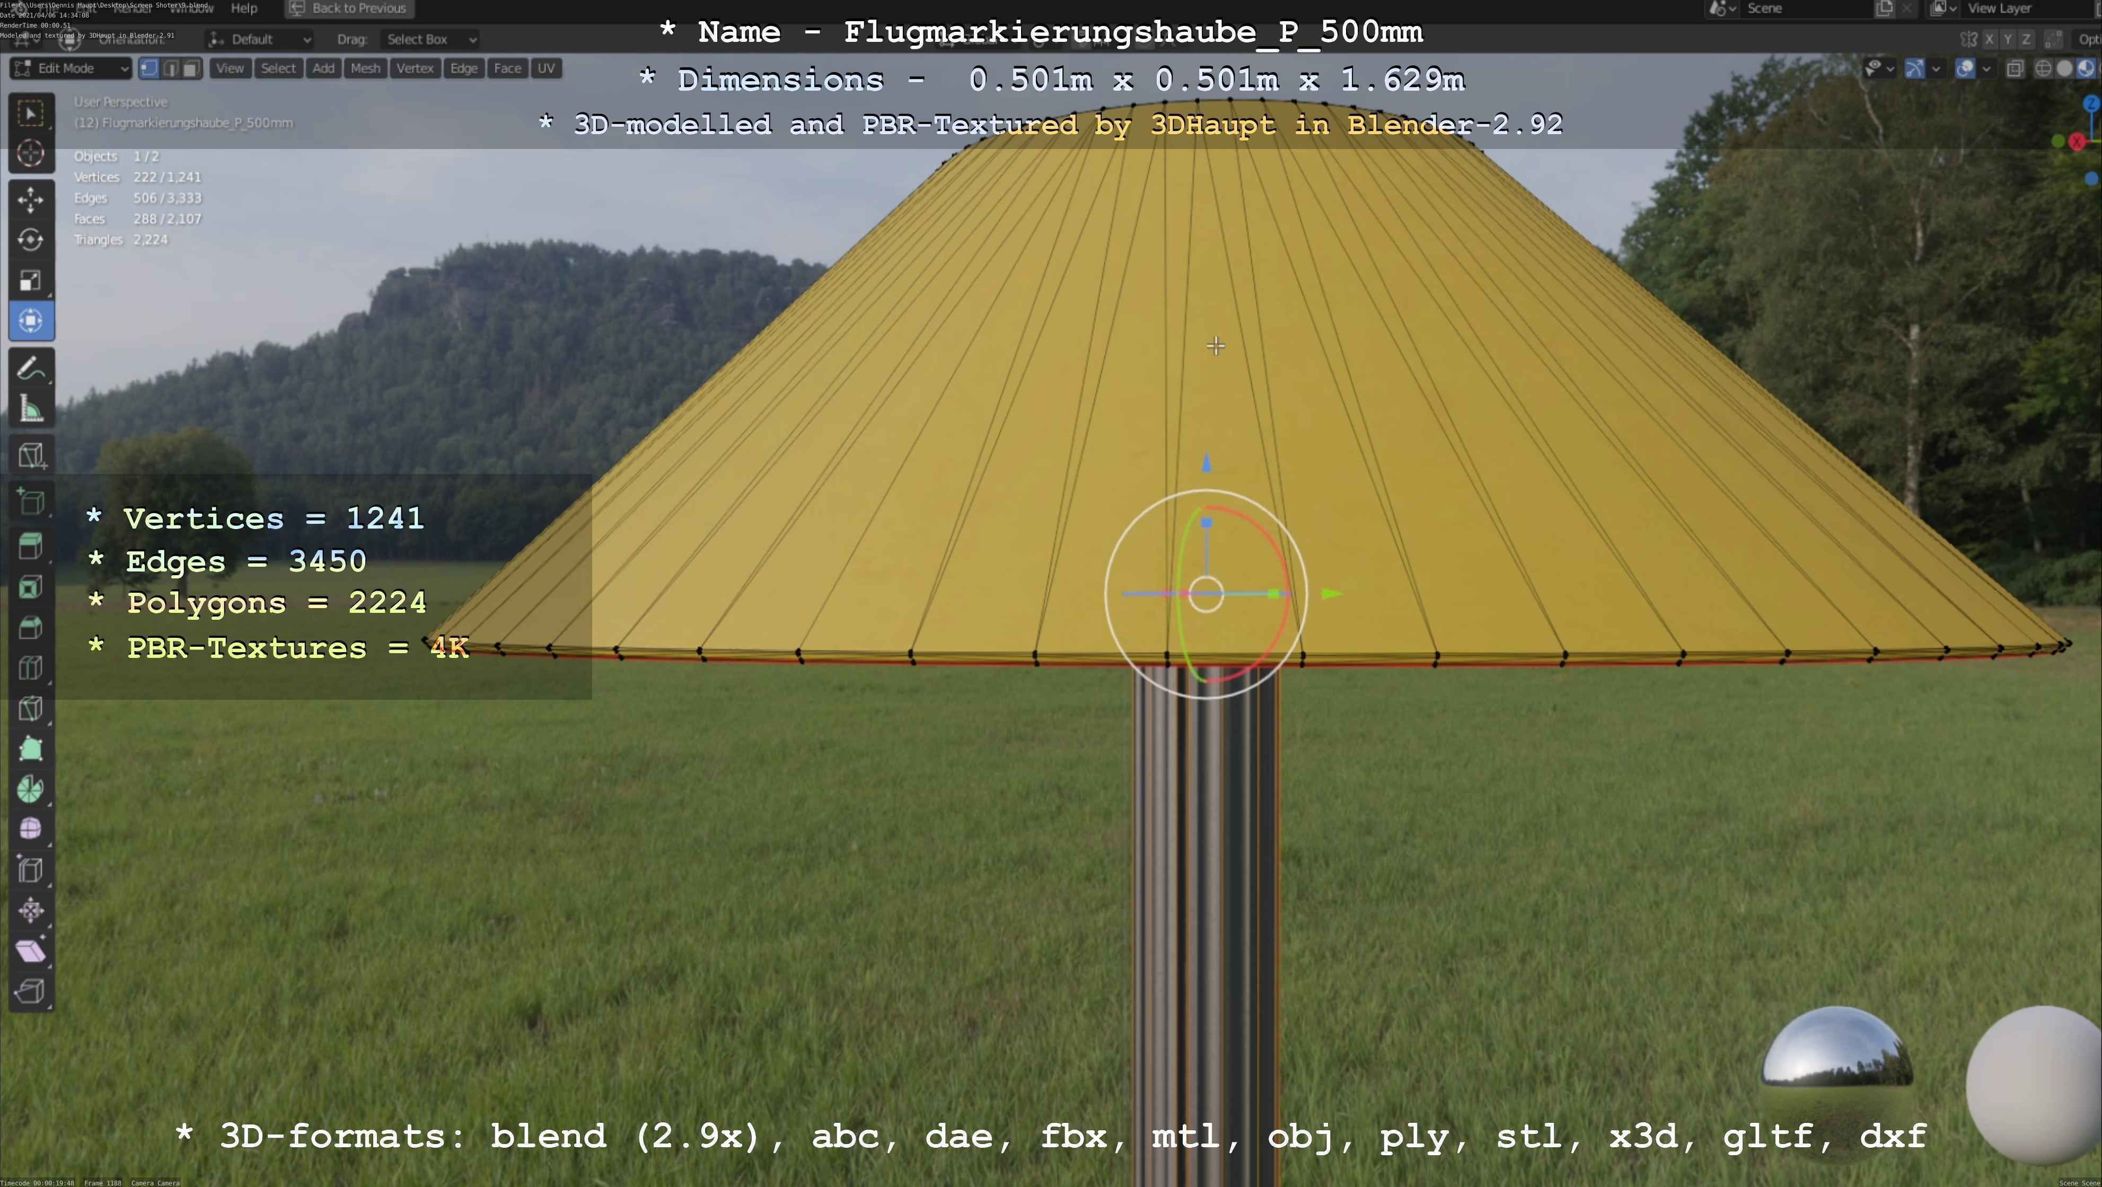Switch to wireframe shading
The image size is (2102, 1187).
point(2043,68)
